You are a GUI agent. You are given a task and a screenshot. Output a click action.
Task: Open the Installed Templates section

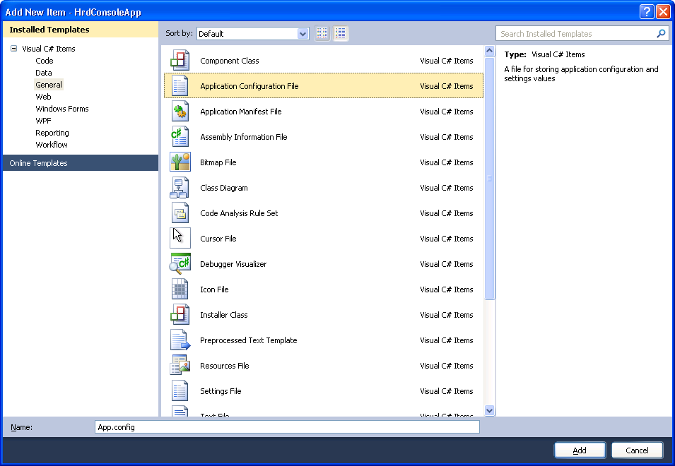(81, 30)
